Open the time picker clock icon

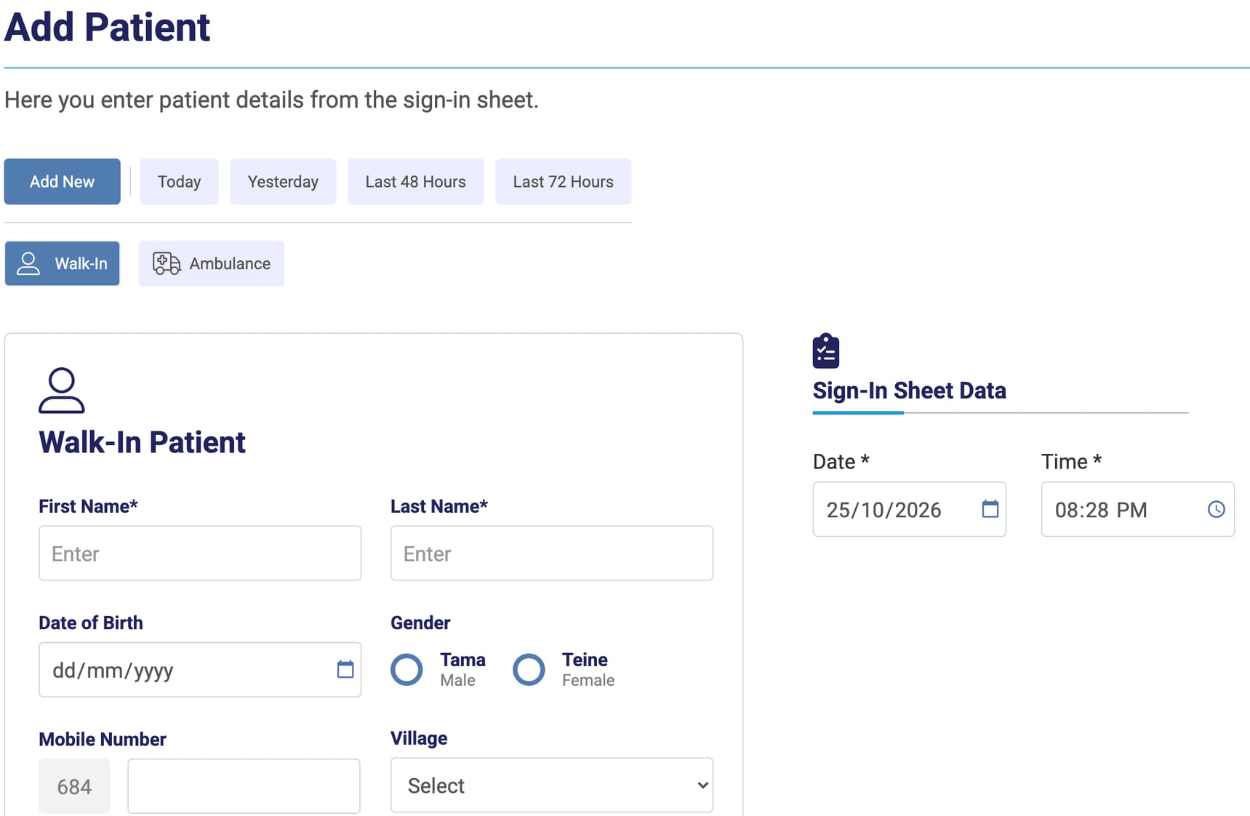[1216, 509]
